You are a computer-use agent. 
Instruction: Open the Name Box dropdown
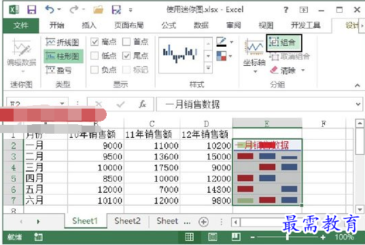62,104
